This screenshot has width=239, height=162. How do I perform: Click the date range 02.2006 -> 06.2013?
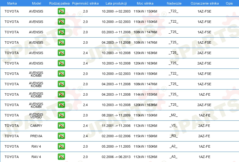[x=116, y=157]
